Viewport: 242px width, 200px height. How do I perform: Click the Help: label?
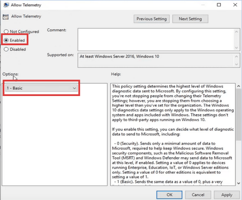coord(116,74)
